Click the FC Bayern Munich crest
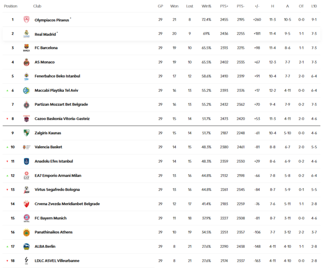This screenshot has height=268, width=329. pyautogui.click(x=26, y=218)
